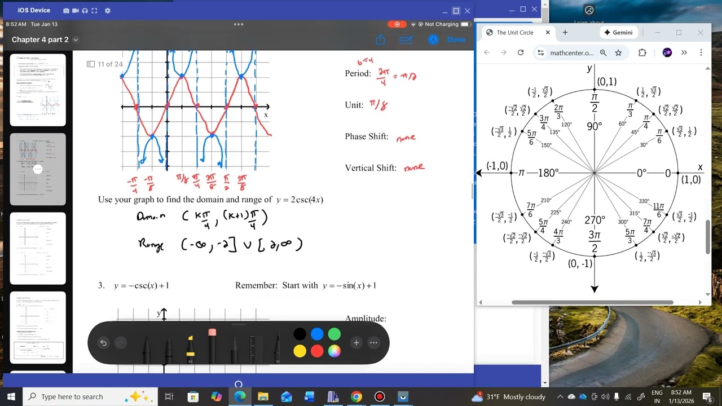Select the pink eraser tool

tap(212, 346)
